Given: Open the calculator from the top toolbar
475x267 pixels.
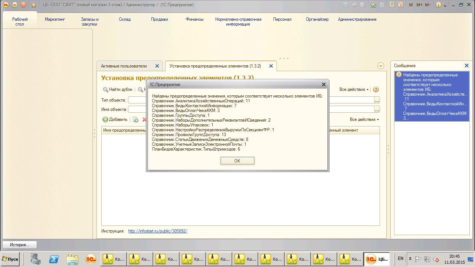Looking at the screenshot, I should [x=392, y=5].
